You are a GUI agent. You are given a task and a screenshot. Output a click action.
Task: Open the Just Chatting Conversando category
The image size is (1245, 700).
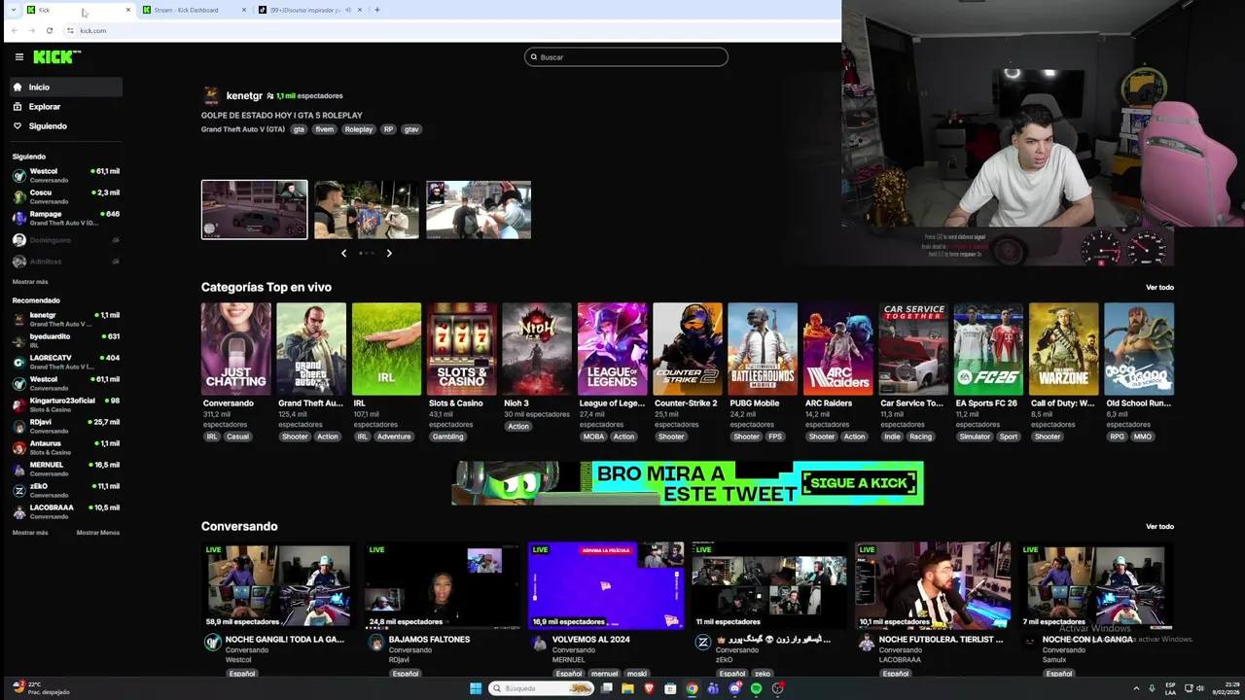click(235, 348)
